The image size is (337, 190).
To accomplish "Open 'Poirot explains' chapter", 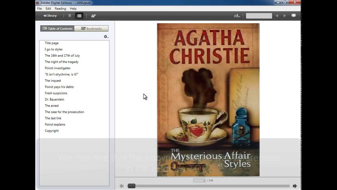I will [55, 125].
